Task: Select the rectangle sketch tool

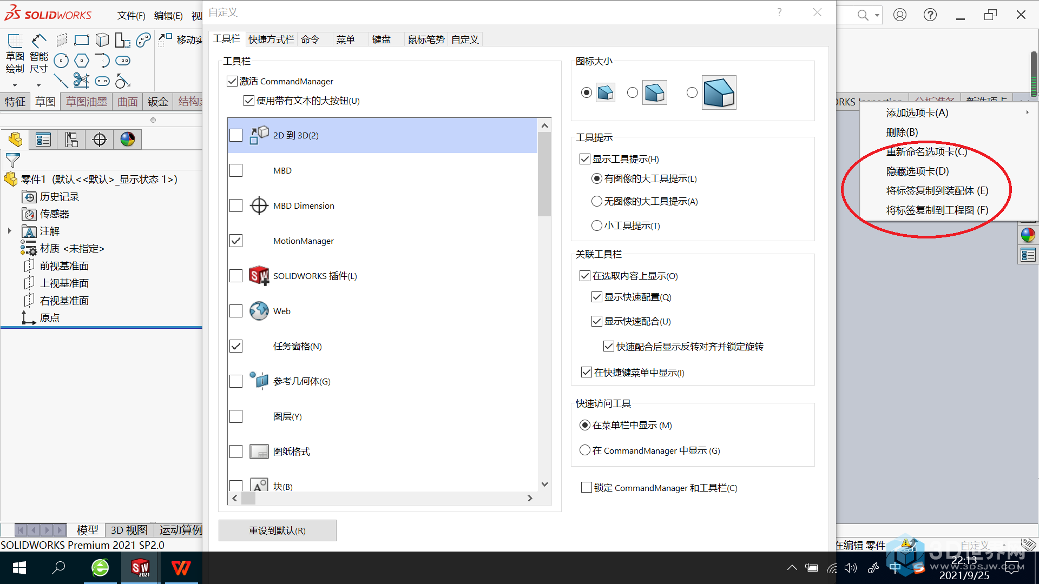Action: click(x=82, y=40)
